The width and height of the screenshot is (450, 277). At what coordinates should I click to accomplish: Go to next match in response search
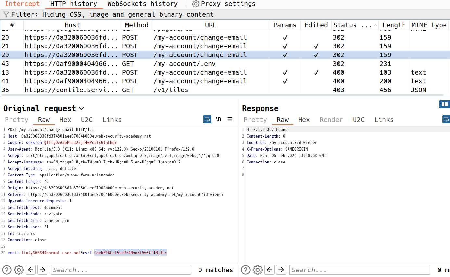pos(281,270)
